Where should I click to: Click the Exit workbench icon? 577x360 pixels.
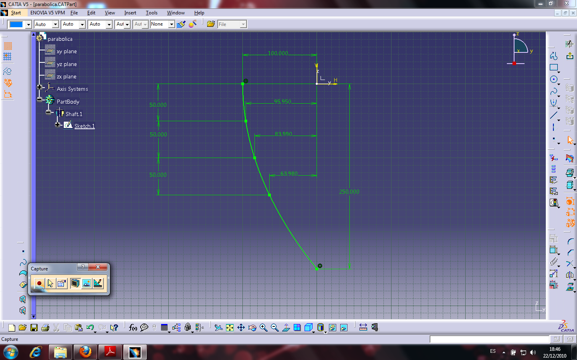[x=569, y=56]
